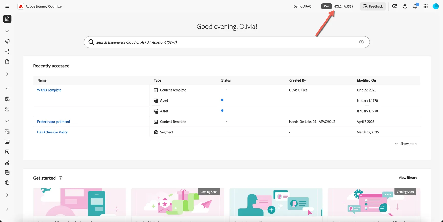Click View library link
The image size is (443, 222).
point(408,178)
